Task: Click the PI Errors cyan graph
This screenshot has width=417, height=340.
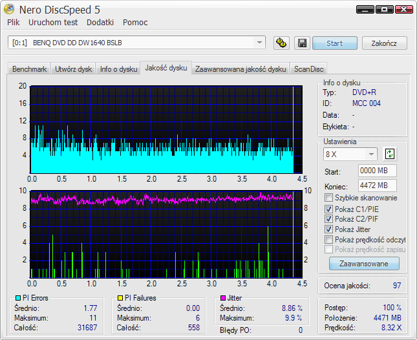Action: tap(166, 129)
